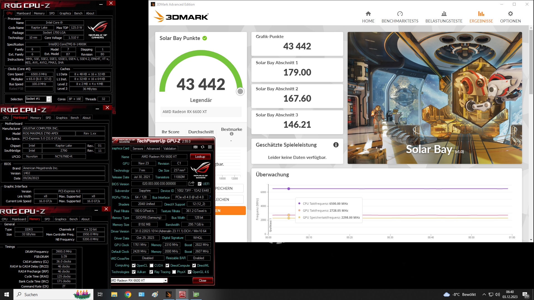Select the Sensors tab in GPU-Z
534x300 pixels.
(138, 149)
